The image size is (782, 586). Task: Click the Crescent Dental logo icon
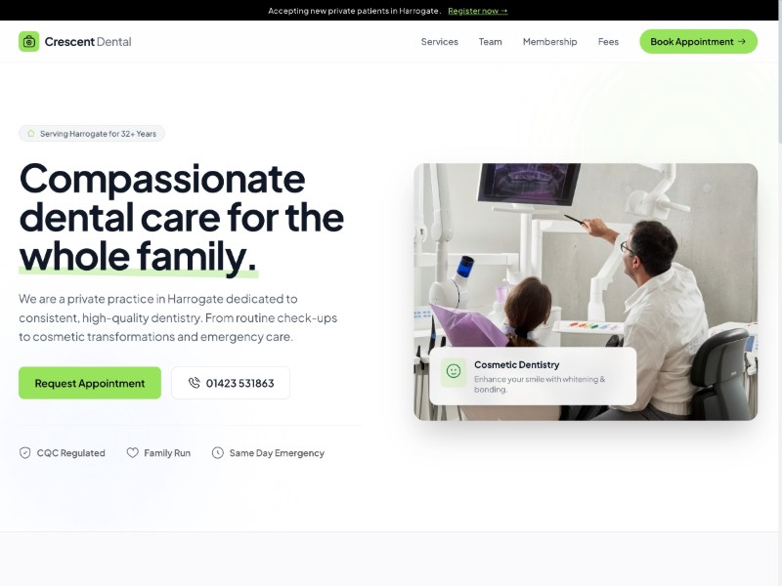click(x=29, y=41)
